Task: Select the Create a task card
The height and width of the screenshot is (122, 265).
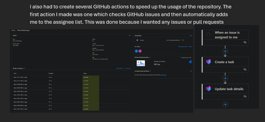Action: (x=225, y=65)
